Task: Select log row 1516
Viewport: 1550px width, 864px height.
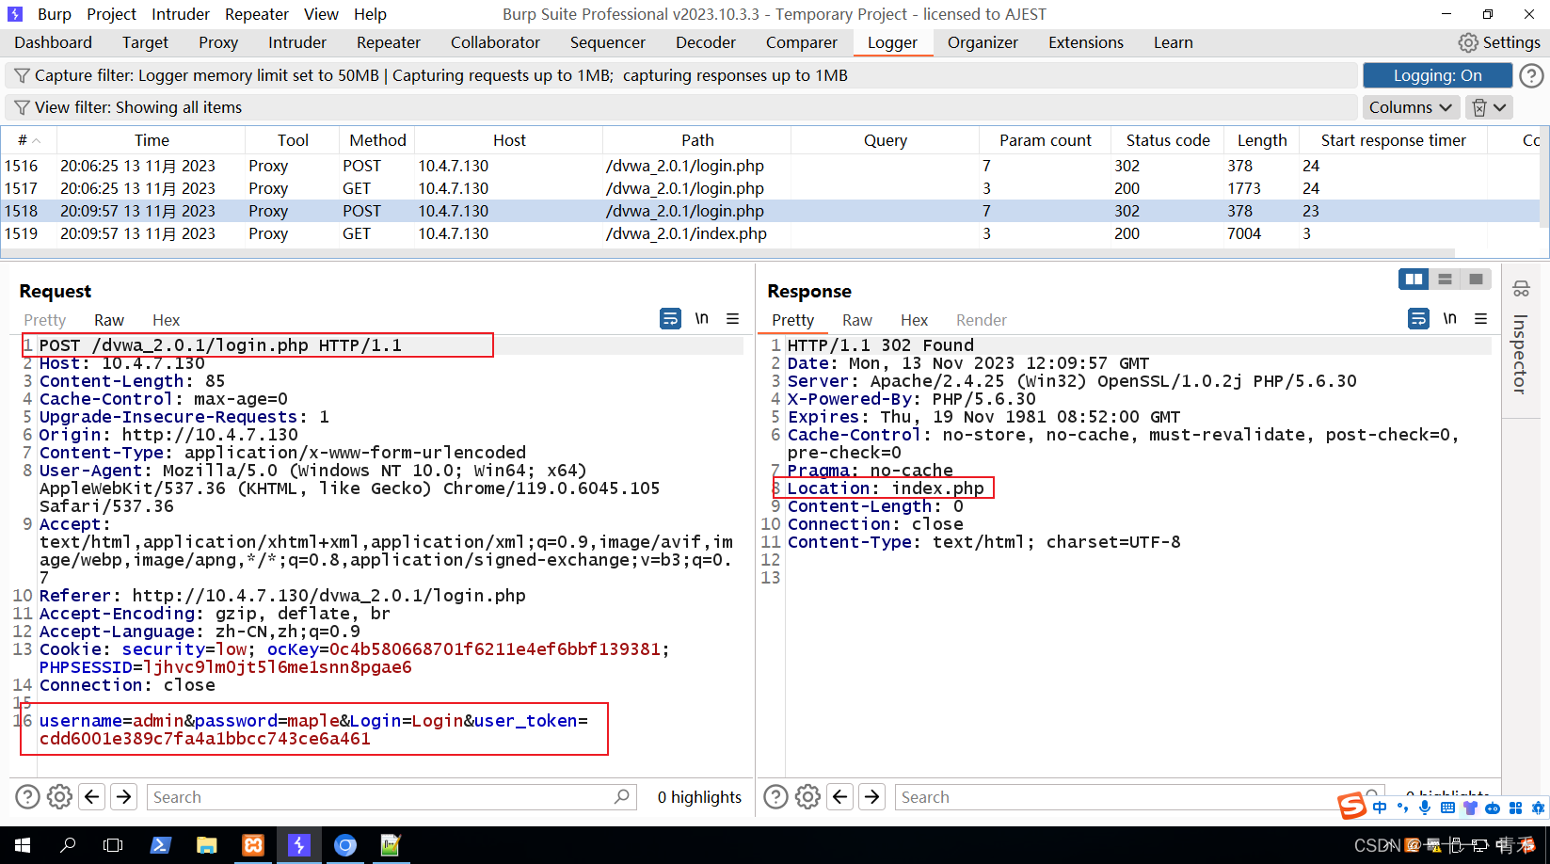Action: coord(770,166)
